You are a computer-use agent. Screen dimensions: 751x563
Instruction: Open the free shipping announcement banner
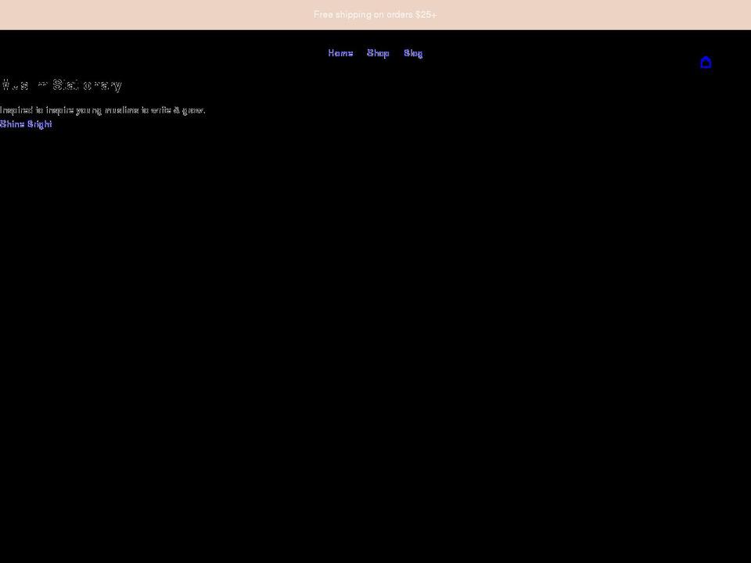pos(375,14)
